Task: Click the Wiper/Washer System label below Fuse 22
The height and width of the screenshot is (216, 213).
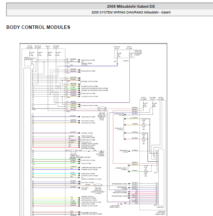Action: point(119,115)
